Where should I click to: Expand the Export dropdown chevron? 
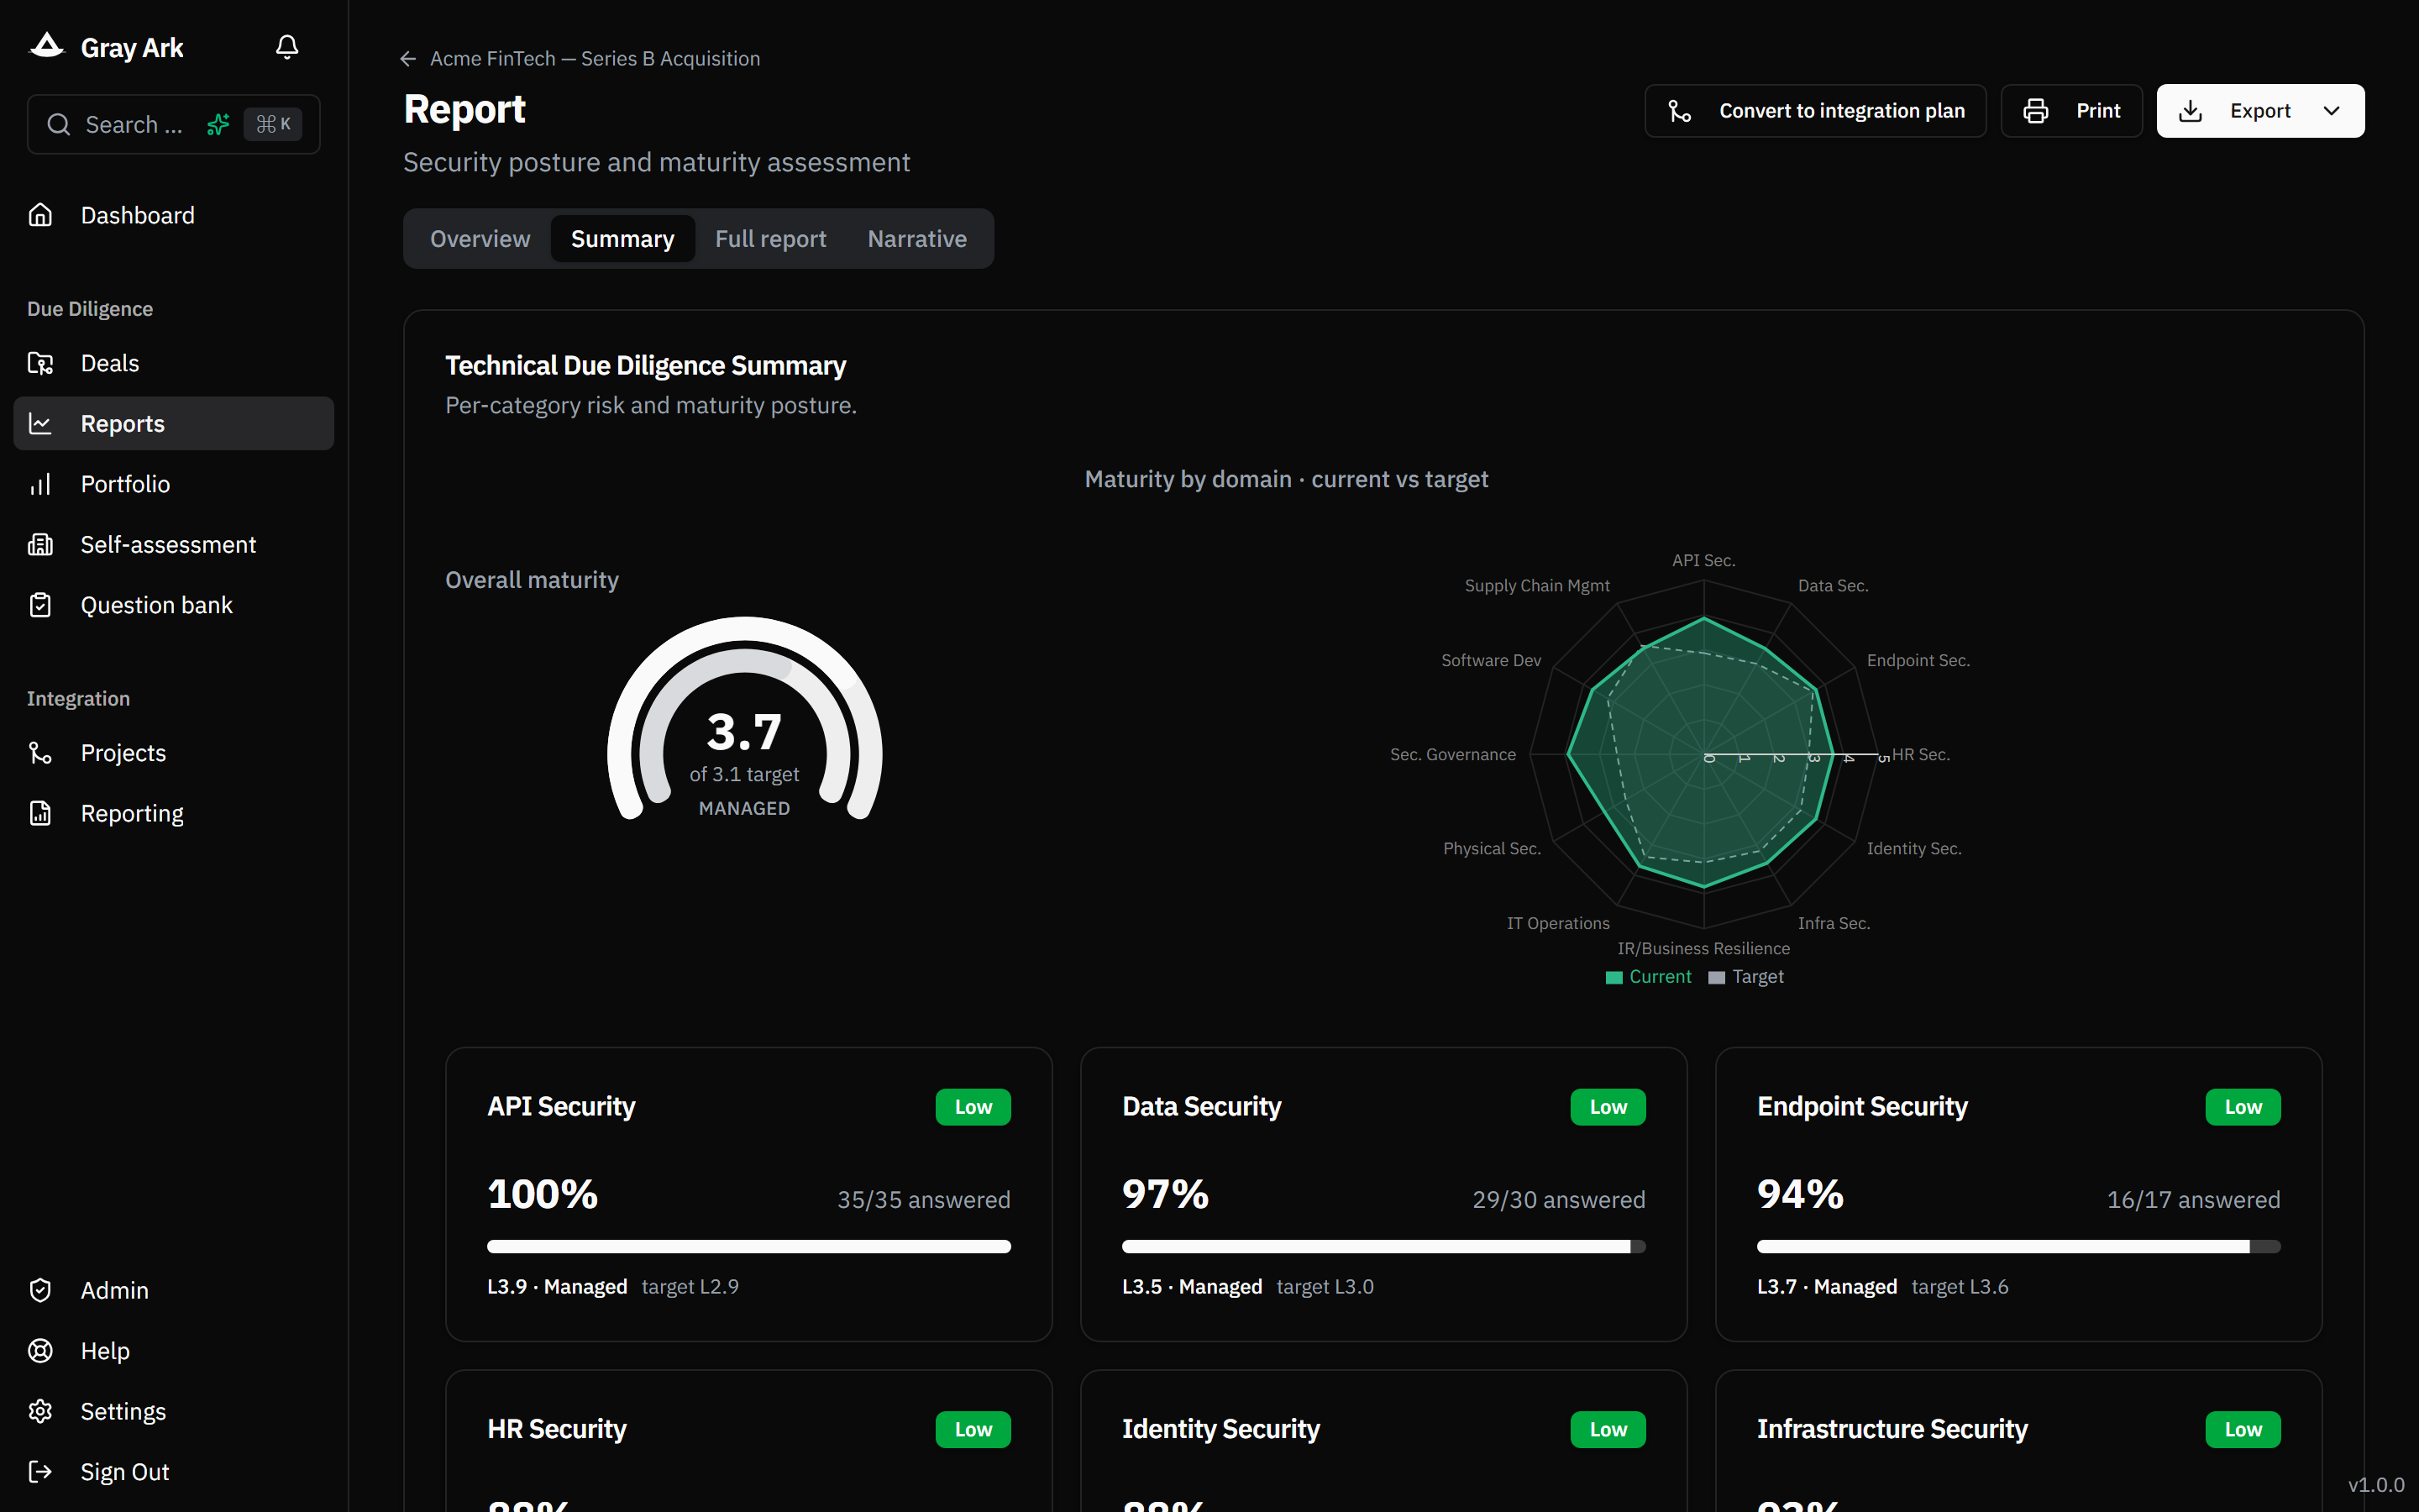pos(2332,111)
